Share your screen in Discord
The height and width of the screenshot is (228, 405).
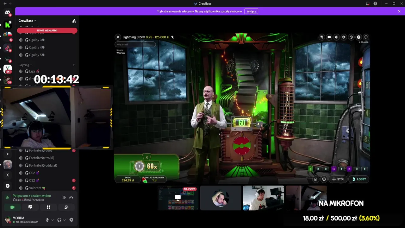point(30,207)
